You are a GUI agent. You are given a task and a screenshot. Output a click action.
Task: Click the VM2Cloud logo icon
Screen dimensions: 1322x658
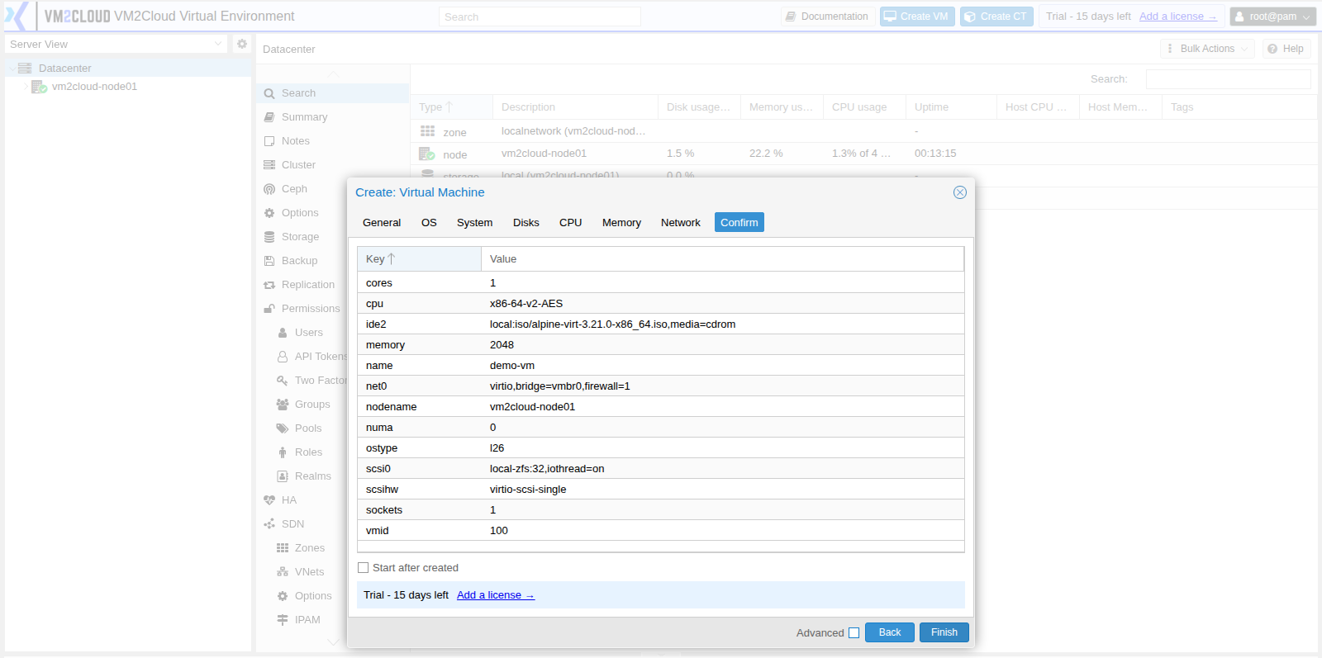(17, 16)
